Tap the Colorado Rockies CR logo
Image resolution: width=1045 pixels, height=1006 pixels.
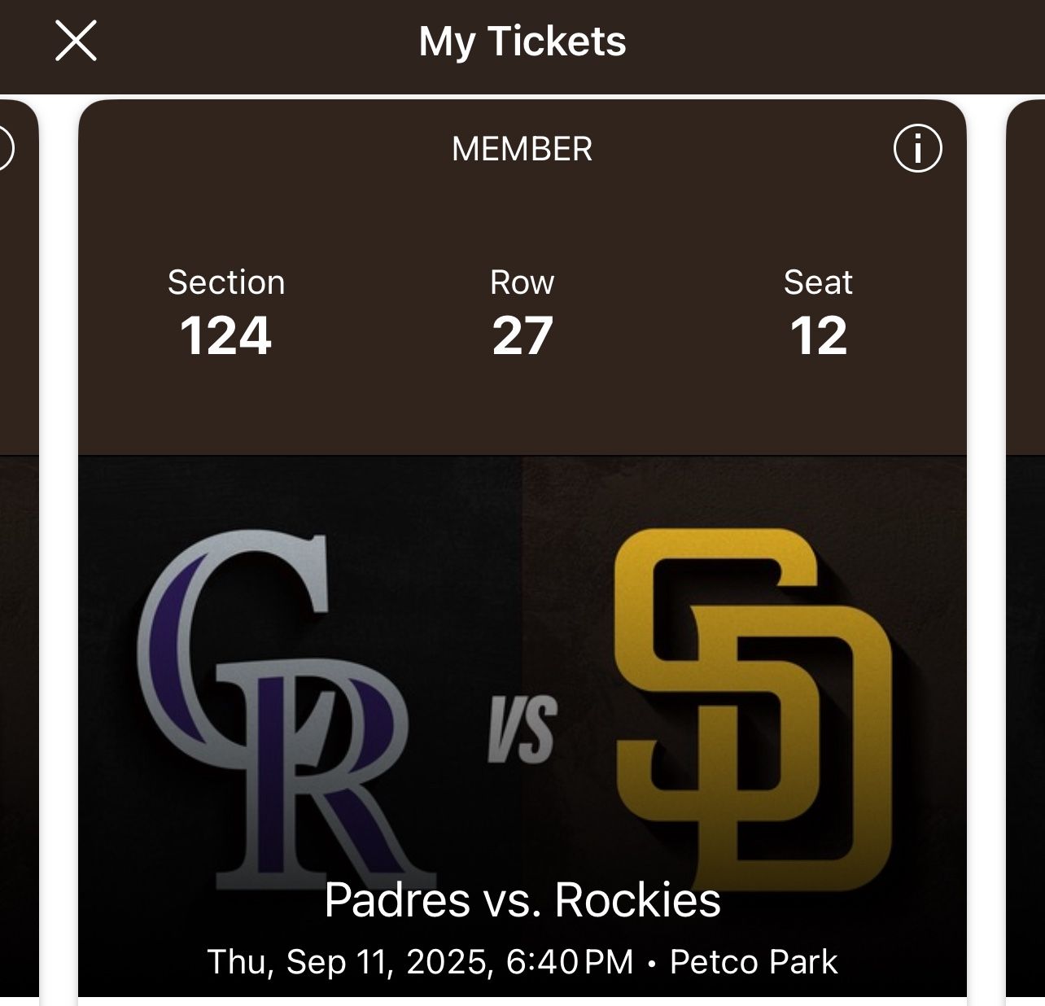click(273, 708)
